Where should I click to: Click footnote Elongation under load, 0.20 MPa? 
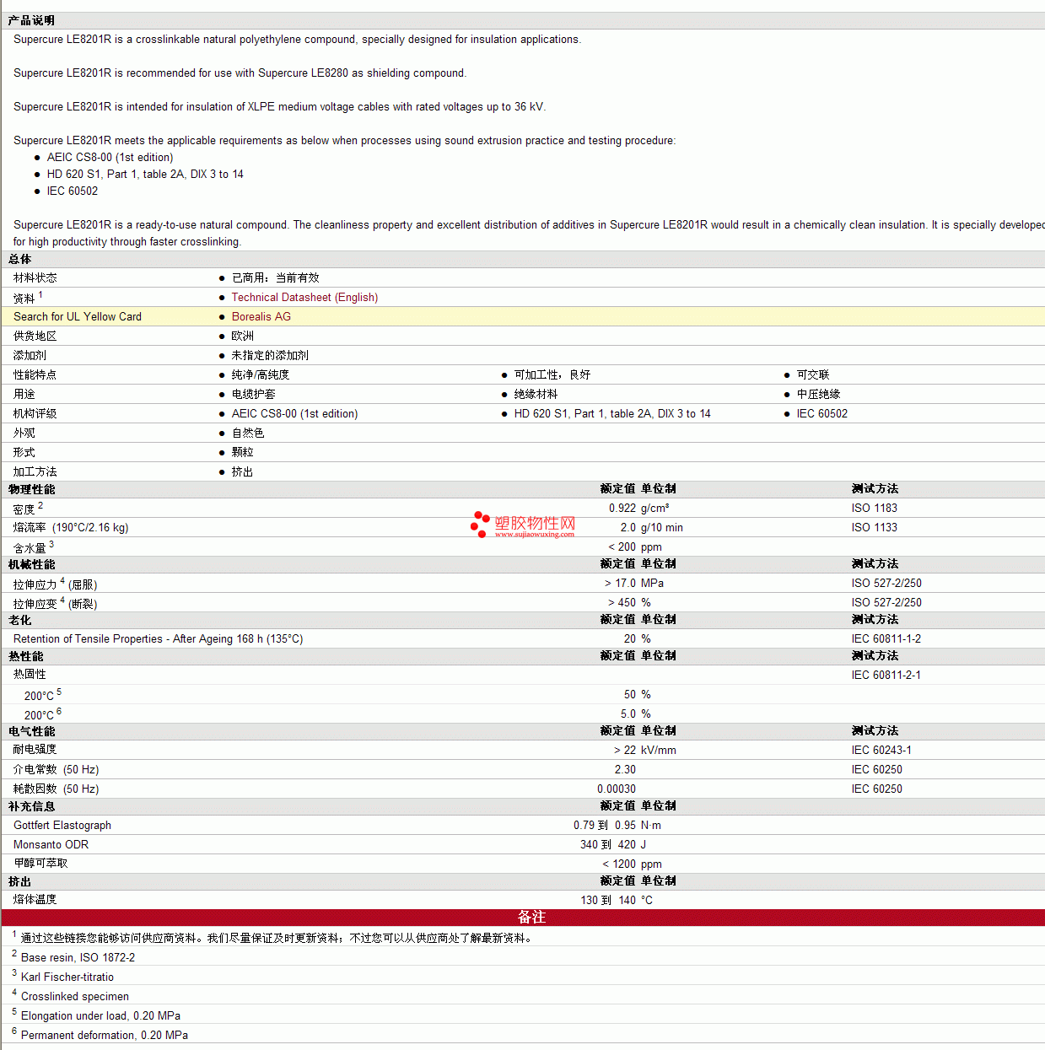[x=100, y=1015]
